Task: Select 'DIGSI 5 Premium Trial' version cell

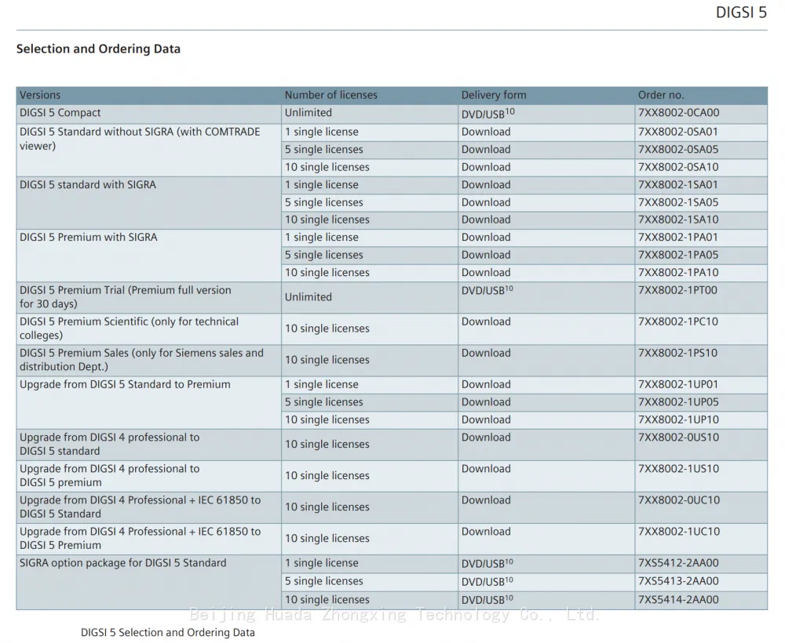Action: point(148,297)
